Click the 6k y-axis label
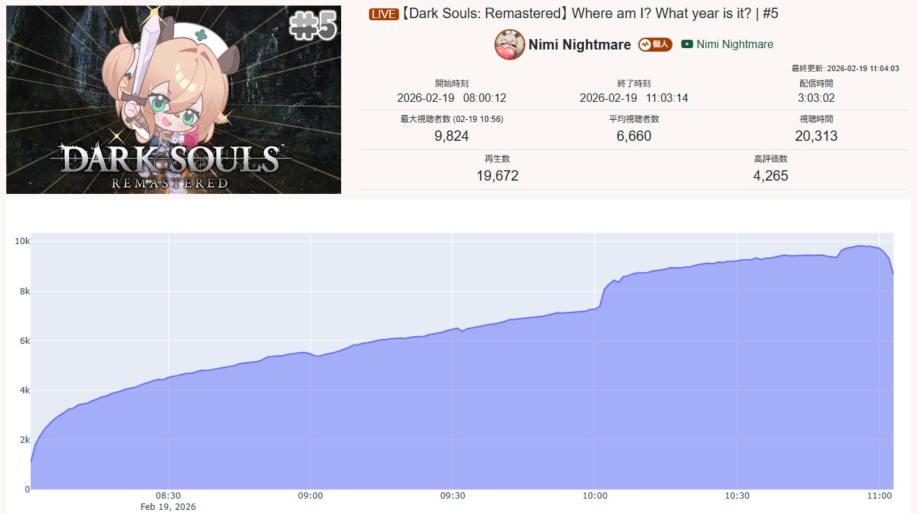This screenshot has width=918, height=514. tap(24, 340)
